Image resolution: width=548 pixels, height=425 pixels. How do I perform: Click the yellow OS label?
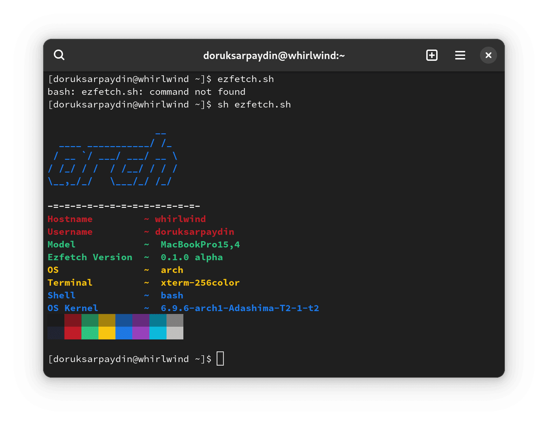point(53,270)
